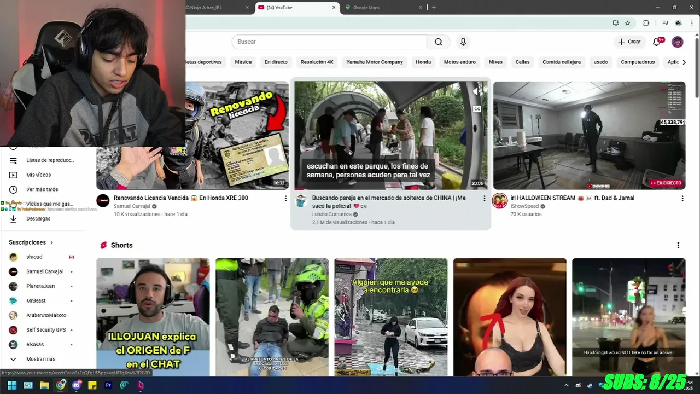Click IShowSpeed channel avatar

500,201
